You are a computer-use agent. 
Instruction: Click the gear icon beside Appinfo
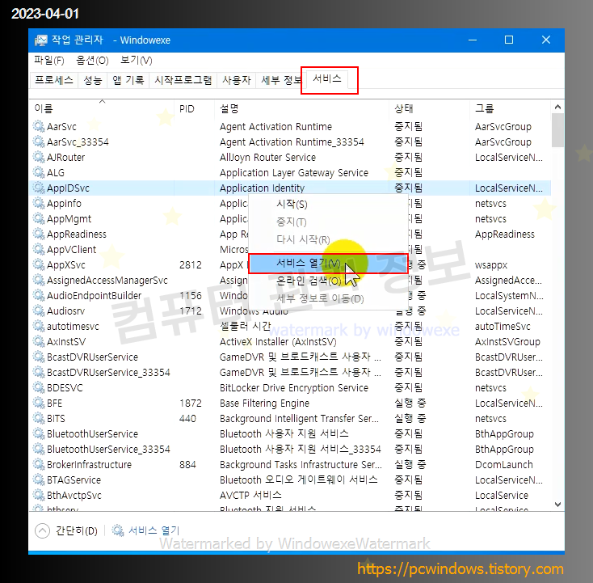click(39, 203)
